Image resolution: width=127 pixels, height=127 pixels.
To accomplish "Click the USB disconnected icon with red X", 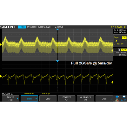I will [117, 100].
